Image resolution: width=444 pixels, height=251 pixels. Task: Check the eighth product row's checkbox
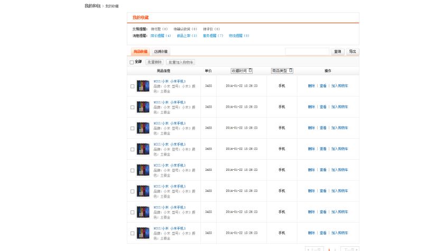point(132,234)
